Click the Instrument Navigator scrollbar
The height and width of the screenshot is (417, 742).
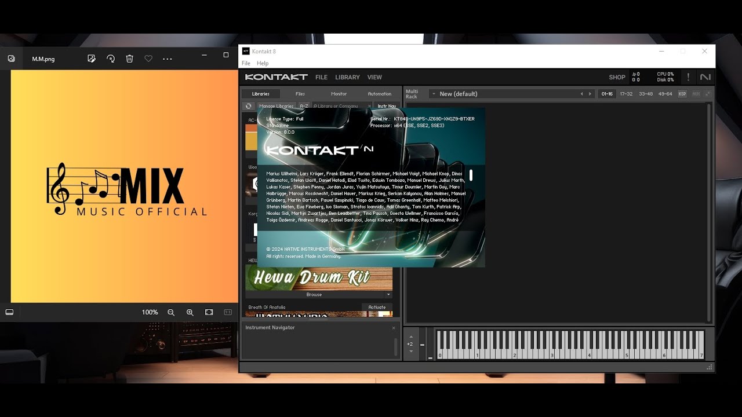pyautogui.click(x=396, y=346)
